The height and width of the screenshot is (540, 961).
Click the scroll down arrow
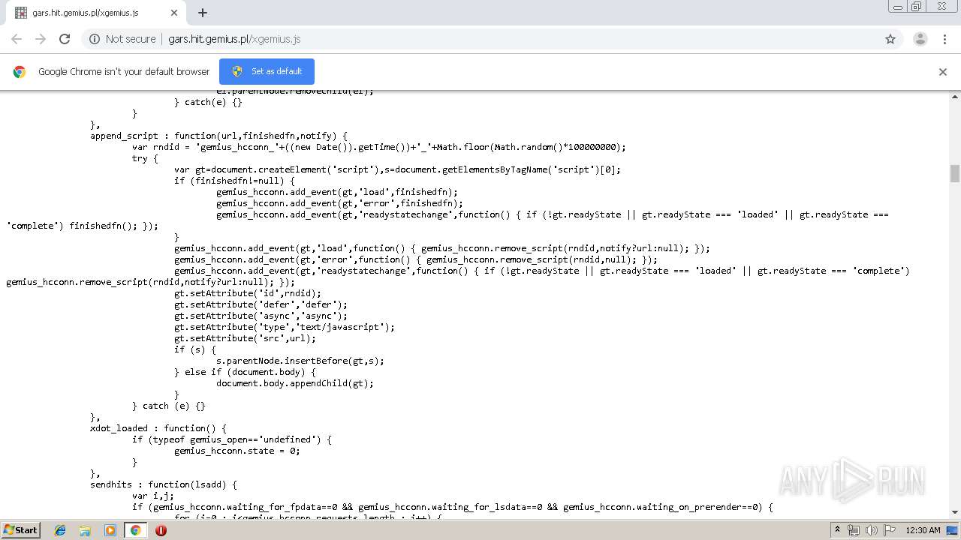(955, 512)
